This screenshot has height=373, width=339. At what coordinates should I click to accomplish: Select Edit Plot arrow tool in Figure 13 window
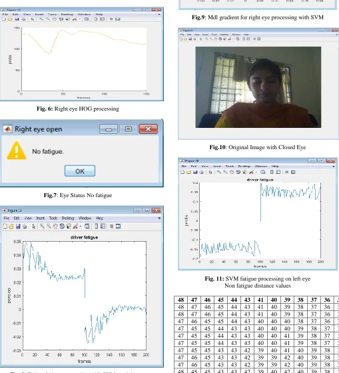[x=33, y=226]
